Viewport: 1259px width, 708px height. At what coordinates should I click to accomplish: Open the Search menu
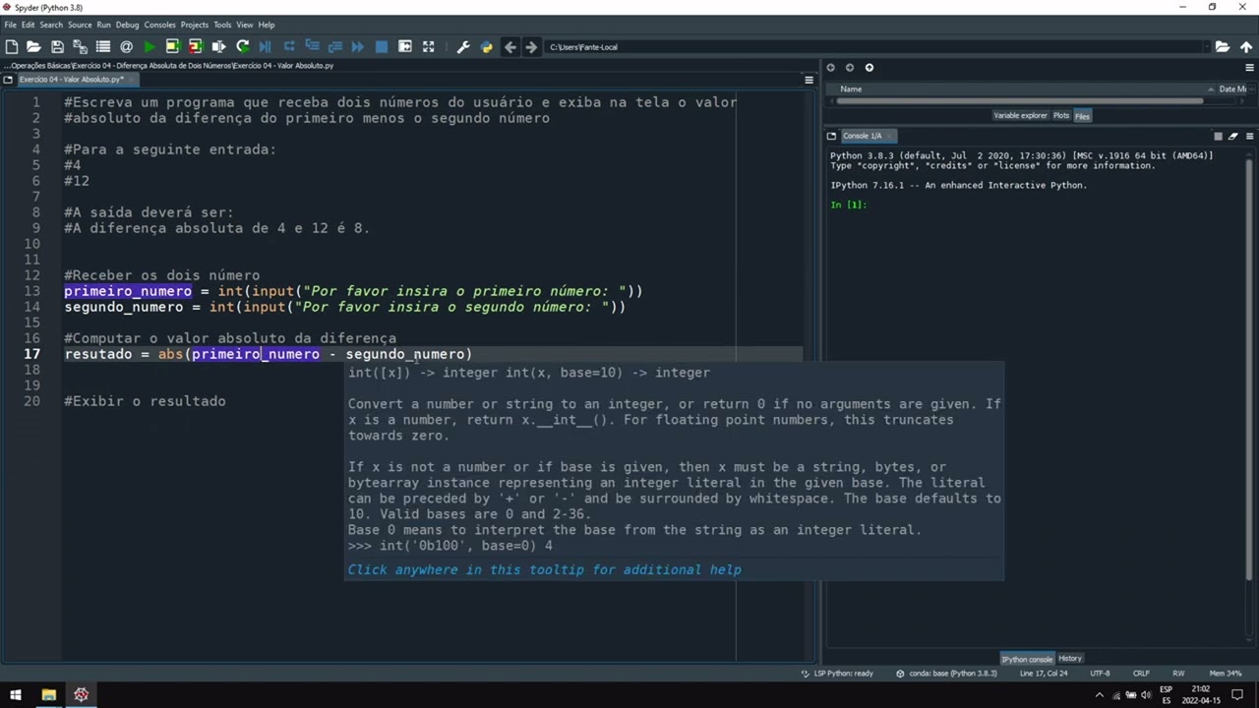[x=51, y=25]
